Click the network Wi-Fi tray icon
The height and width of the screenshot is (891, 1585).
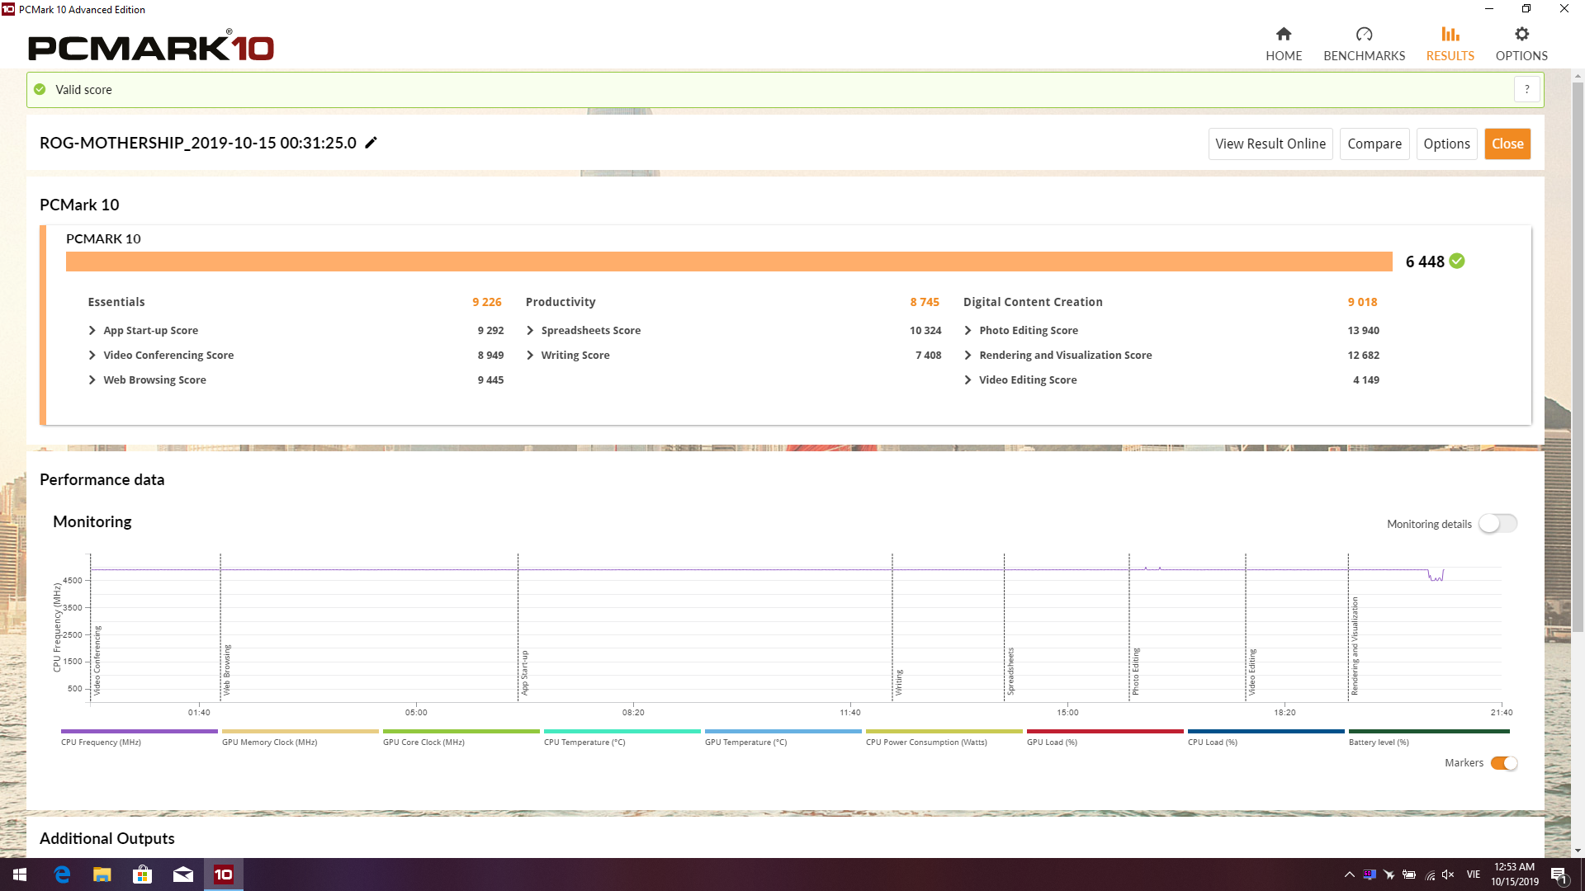[1429, 874]
